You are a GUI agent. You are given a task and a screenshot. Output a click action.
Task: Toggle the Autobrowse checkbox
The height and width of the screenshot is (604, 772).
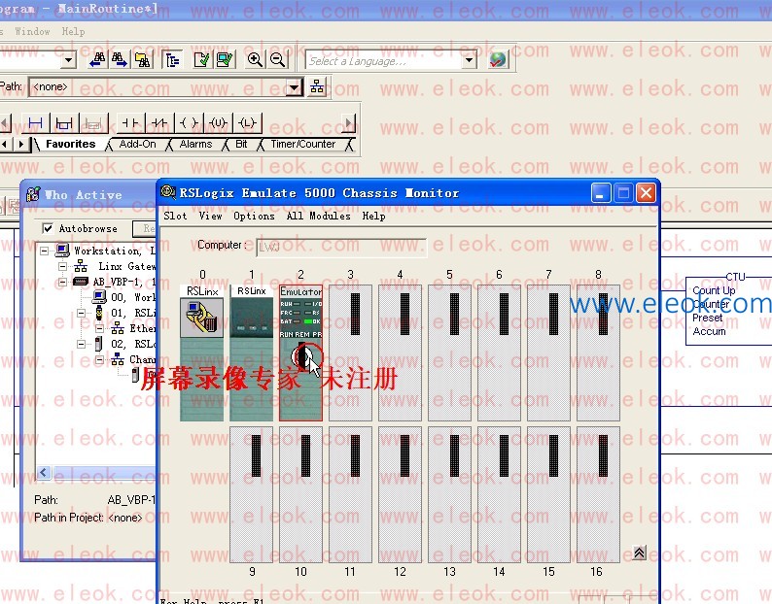click(x=48, y=228)
